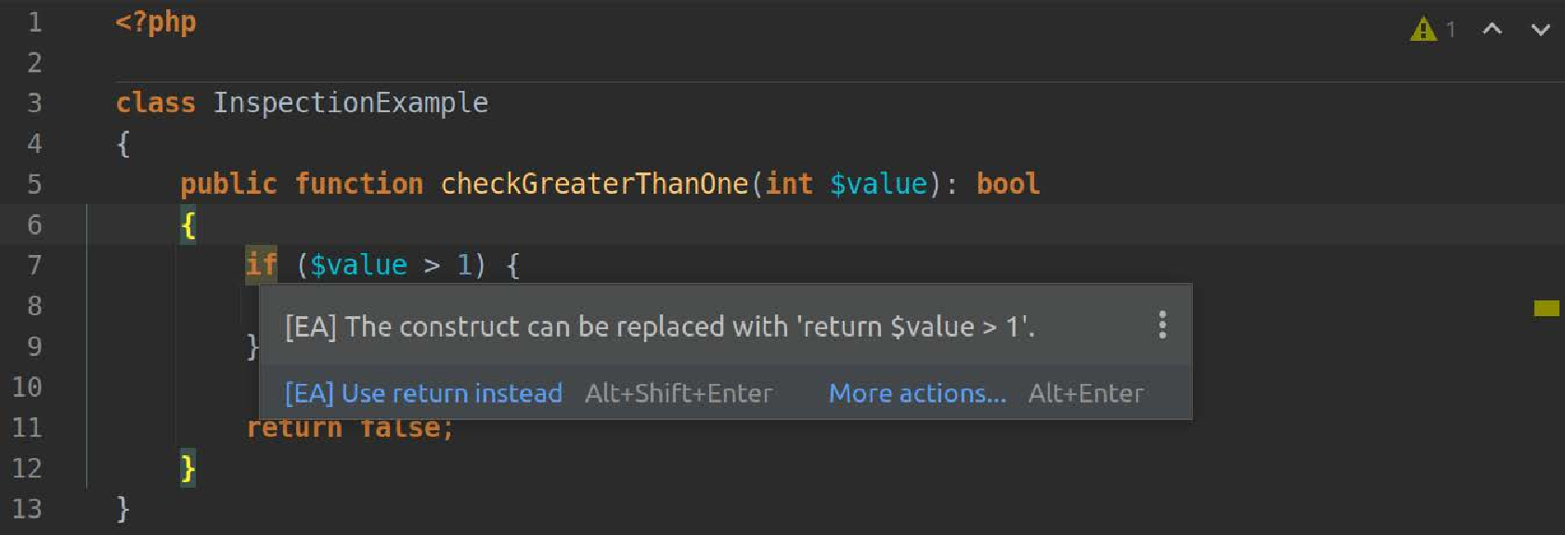Open the tooltip's three-dot options menu
1565x535 pixels.
click(x=1162, y=325)
